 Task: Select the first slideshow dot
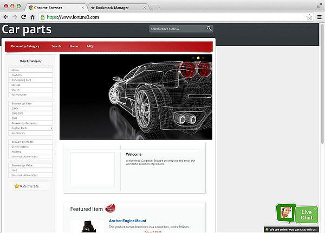click(193, 58)
